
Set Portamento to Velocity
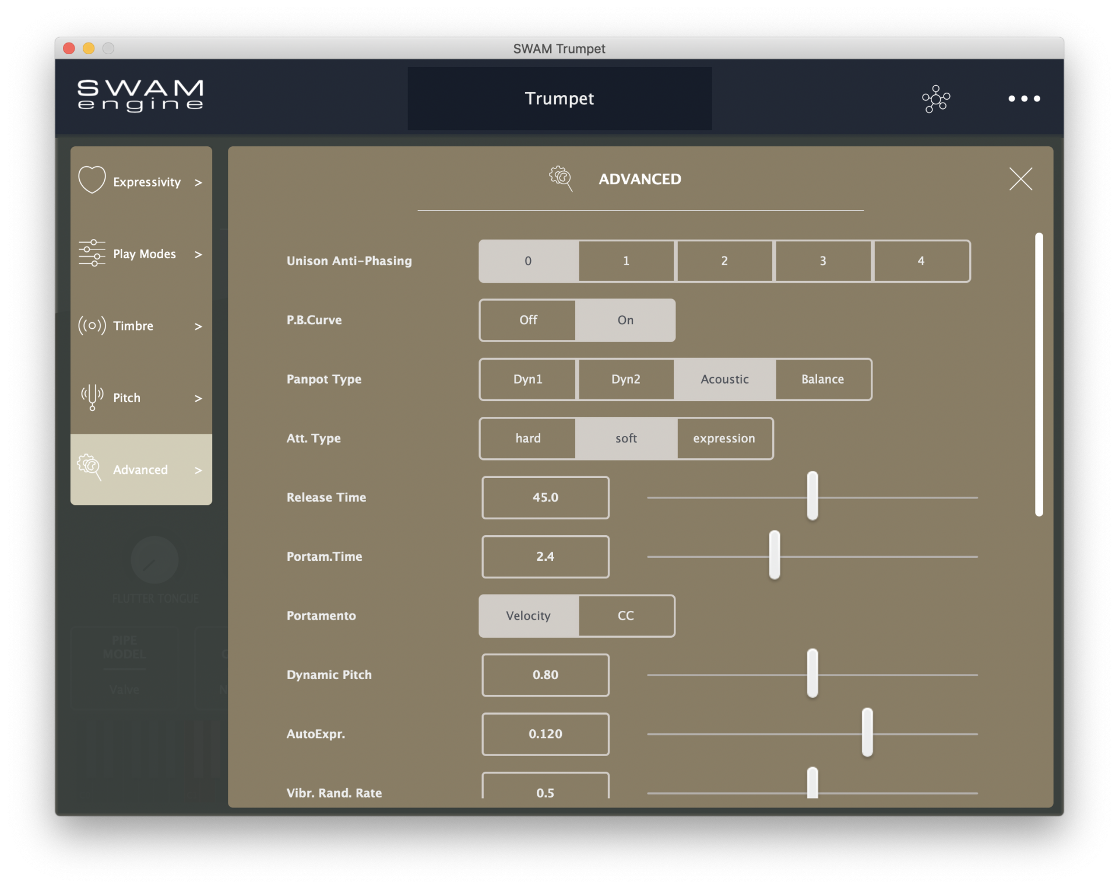point(529,616)
